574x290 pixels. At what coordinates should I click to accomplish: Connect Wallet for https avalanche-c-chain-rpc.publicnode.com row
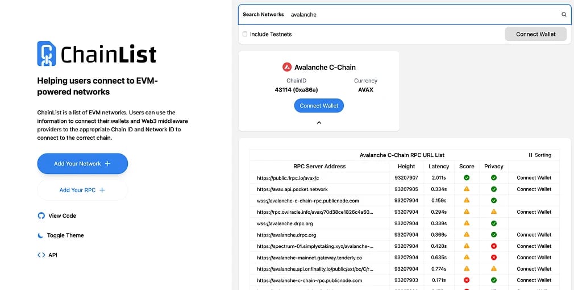coord(534,280)
